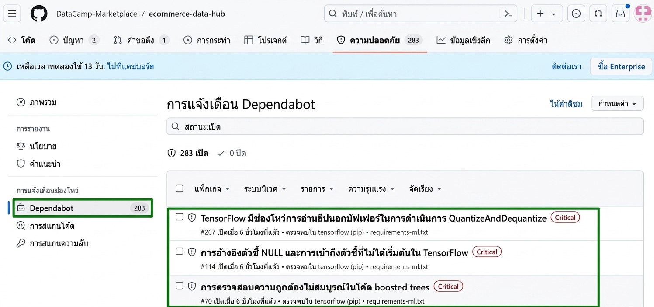This screenshot has width=654, height=307.
Task: Click the Critical badge on alert #267
Action: click(x=565, y=218)
